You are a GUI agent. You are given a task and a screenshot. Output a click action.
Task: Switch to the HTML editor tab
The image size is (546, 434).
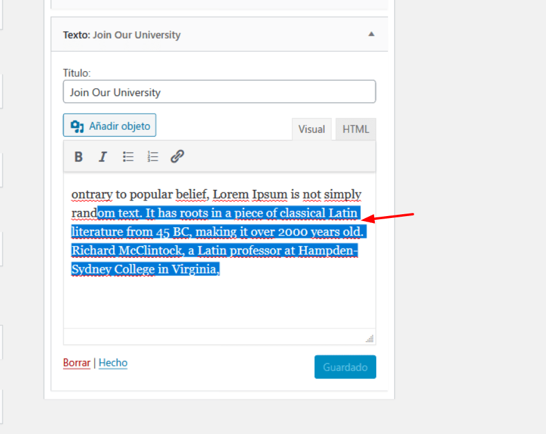click(x=355, y=129)
